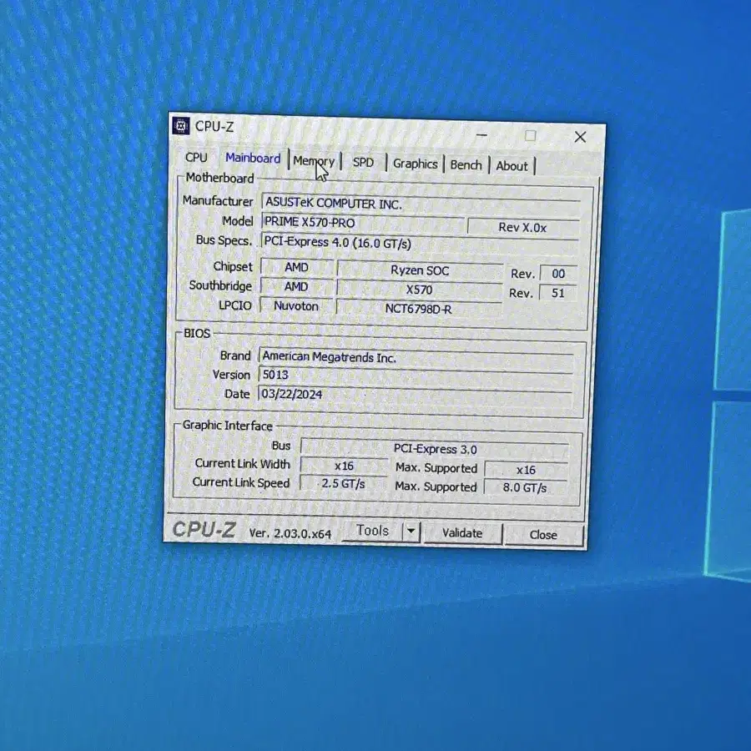Click the Manufacturer label

click(x=218, y=201)
